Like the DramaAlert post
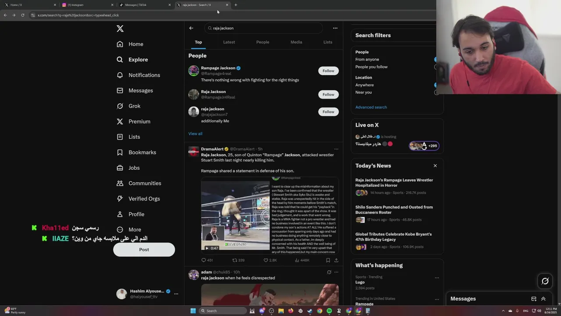561x316 pixels. [270, 260]
